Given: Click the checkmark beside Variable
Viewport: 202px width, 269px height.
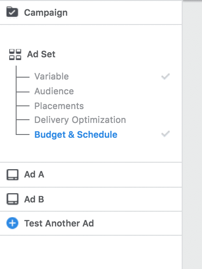Looking at the screenshot, I should click(166, 76).
